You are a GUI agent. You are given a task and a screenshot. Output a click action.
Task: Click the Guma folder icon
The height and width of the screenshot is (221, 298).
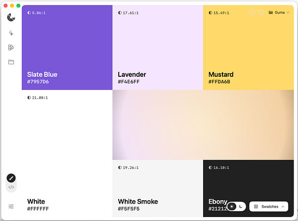[x=271, y=12]
